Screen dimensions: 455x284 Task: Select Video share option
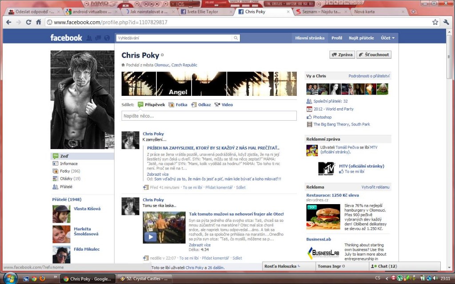pos(224,105)
